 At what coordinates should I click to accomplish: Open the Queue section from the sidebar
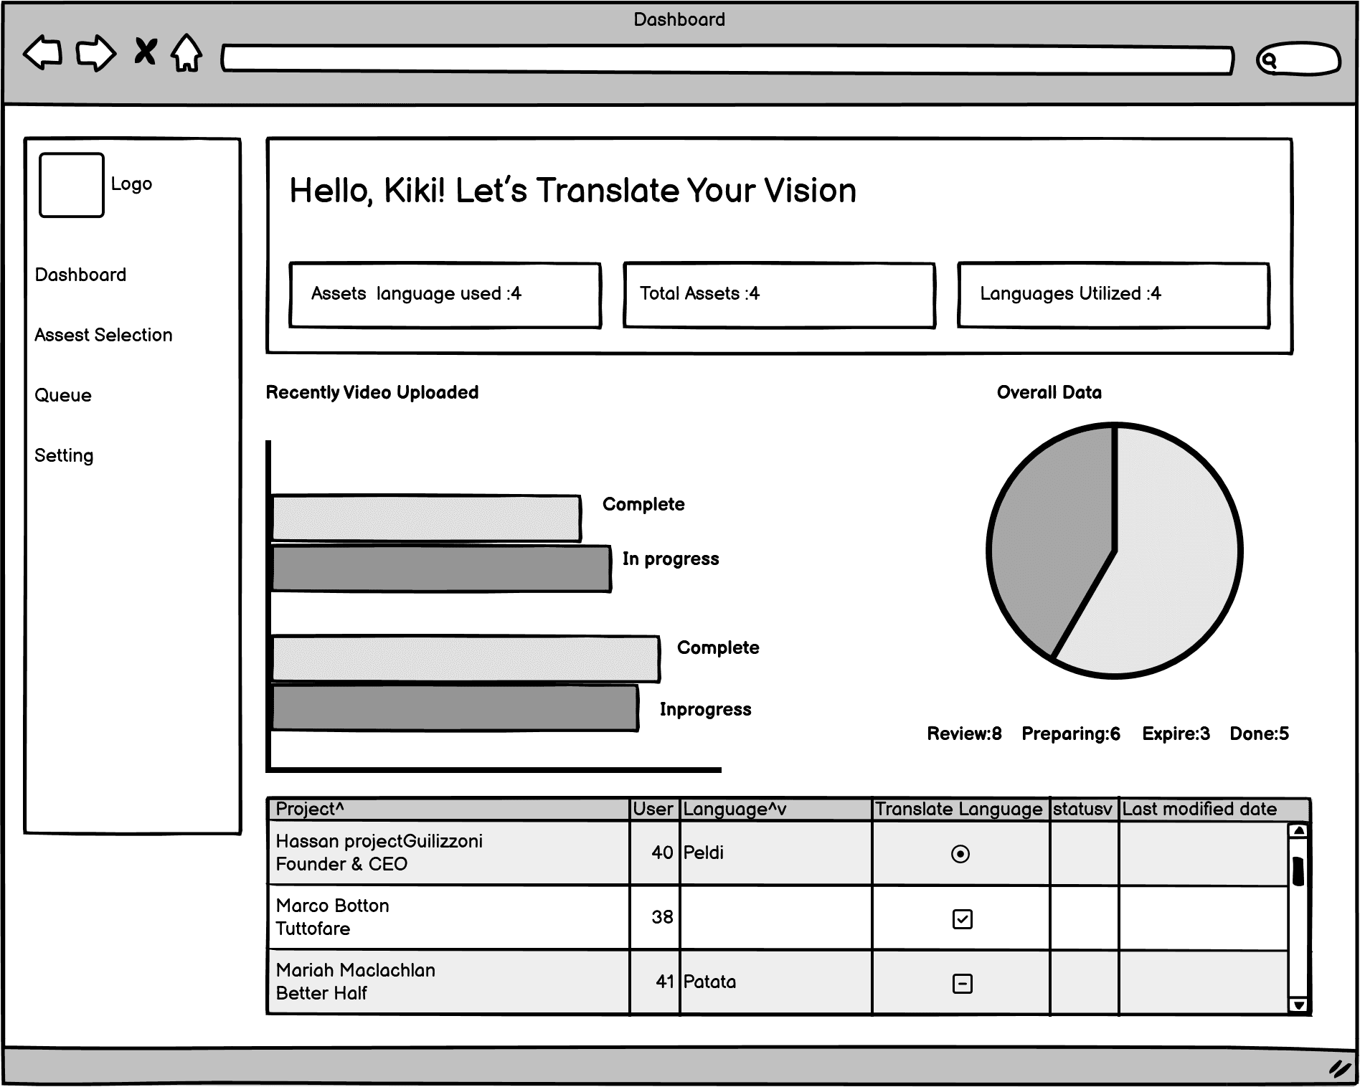[x=63, y=394]
